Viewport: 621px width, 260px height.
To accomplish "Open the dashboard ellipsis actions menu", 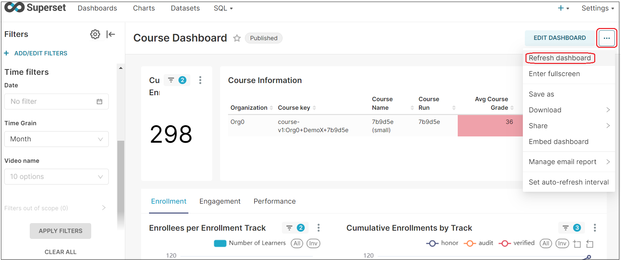I will 606,38.
